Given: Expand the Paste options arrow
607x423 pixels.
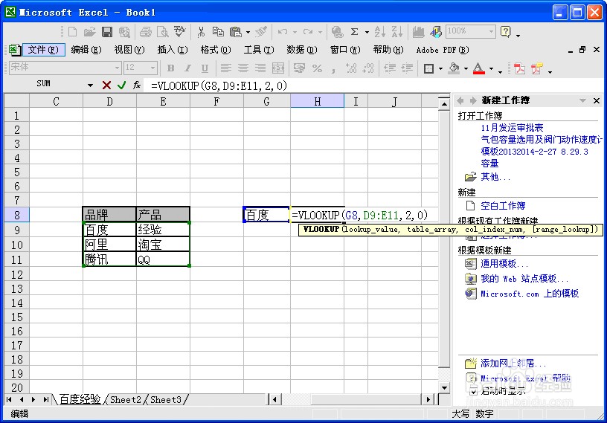Looking at the screenshot, I should click(248, 32).
